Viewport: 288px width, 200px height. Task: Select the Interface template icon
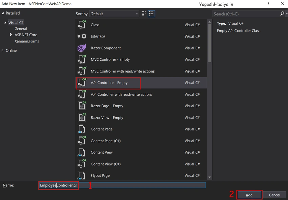(x=82, y=36)
